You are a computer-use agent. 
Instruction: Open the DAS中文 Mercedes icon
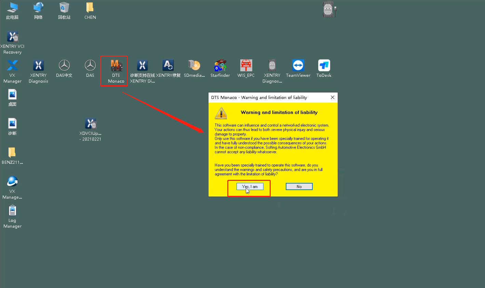point(64,69)
